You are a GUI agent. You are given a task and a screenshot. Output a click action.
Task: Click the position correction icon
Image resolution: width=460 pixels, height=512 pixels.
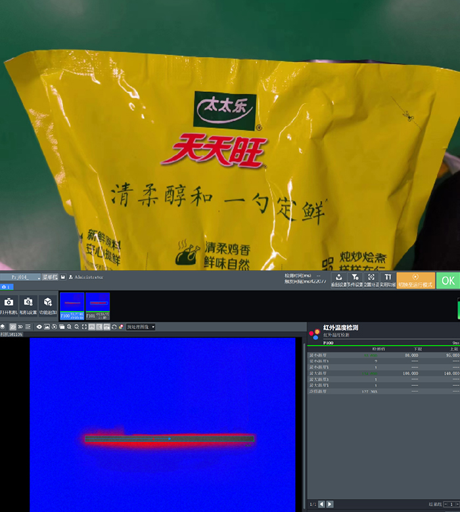click(371, 280)
